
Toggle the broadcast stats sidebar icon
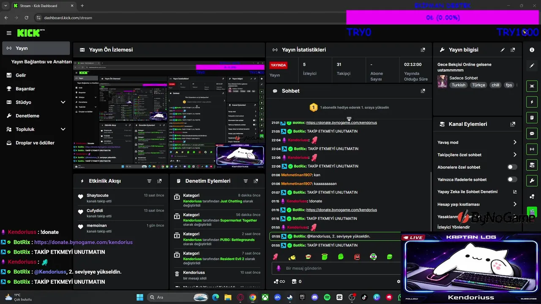pos(532,149)
